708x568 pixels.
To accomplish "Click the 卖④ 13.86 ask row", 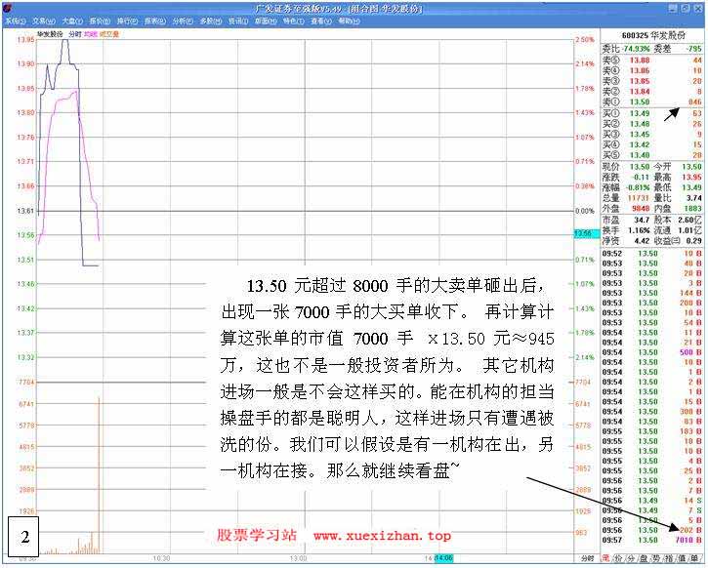I will pyautogui.click(x=652, y=70).
